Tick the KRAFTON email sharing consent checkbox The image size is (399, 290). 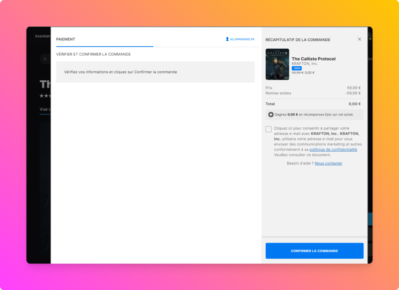pyautogui.click(x=268, y=129)
